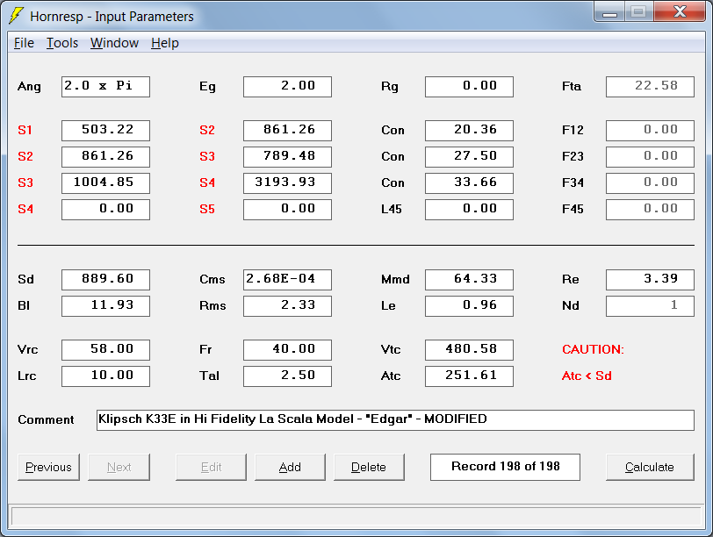This screenshot has height=537, width=713.
Task: Click the red S5 label
Action: pos(207,210)
